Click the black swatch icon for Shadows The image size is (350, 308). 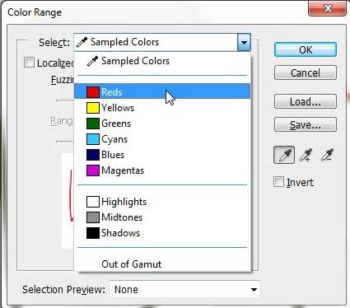pos(93,233)
